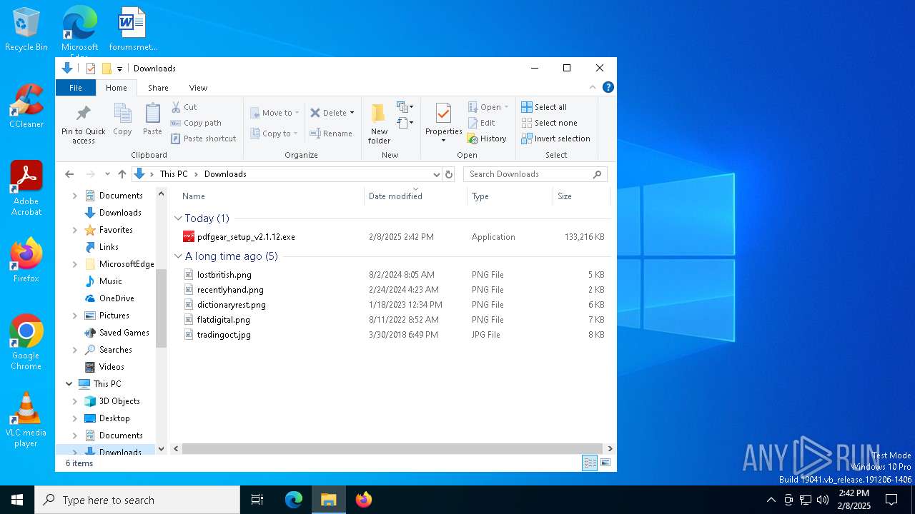Customize Quick Access Toolbar dropdown

(119, 69)
